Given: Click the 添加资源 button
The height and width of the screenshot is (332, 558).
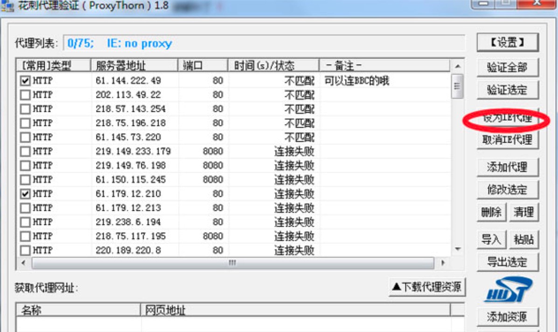Looking at the screenshot, I should [508, 316].
